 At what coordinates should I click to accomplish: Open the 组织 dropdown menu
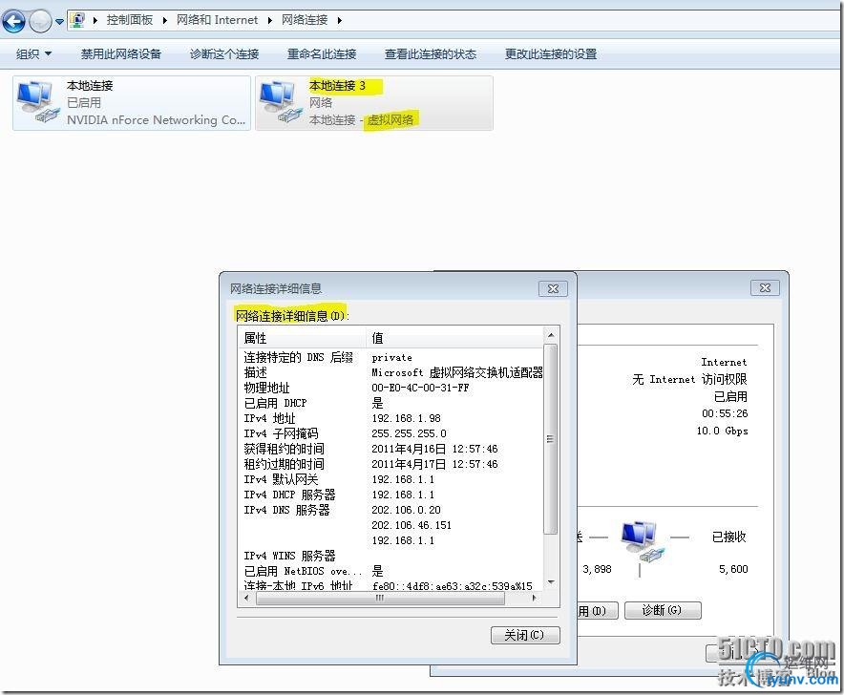pos(34,53)
